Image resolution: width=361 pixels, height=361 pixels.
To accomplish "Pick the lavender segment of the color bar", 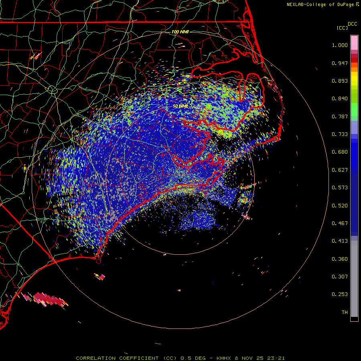I will [x=354, y=127].
